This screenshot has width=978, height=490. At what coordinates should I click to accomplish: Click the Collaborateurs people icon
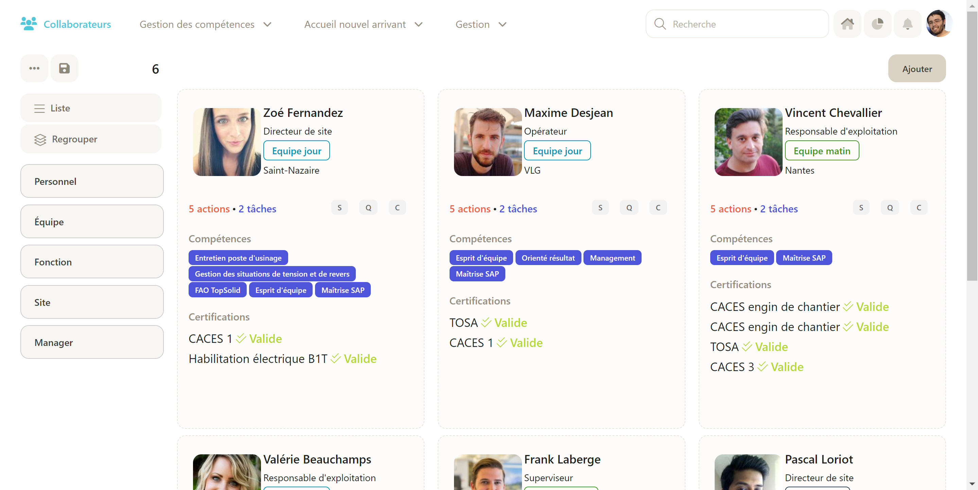(29, 24)
